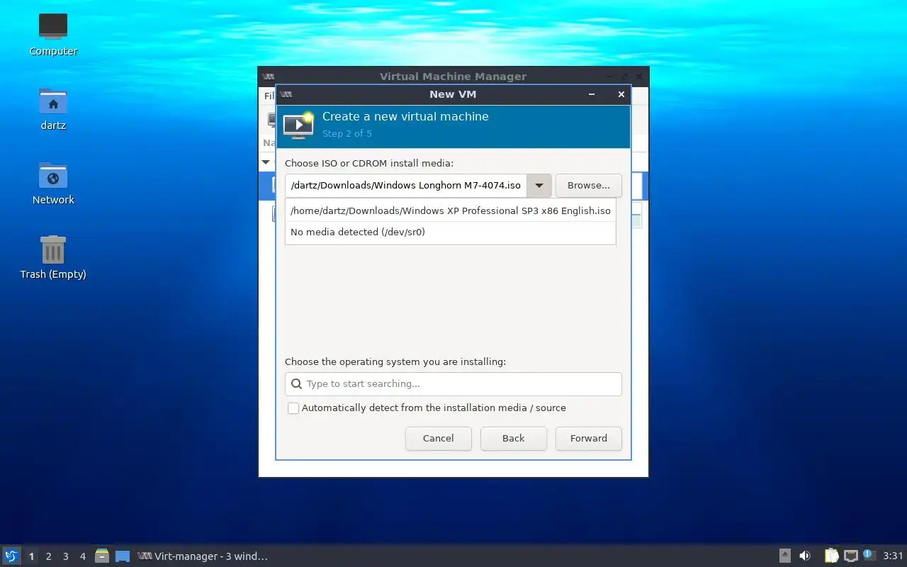The height and width of the screenshot is (567, 907).
Task: Click the Browse... button
Action: click(x=588, y=186)
